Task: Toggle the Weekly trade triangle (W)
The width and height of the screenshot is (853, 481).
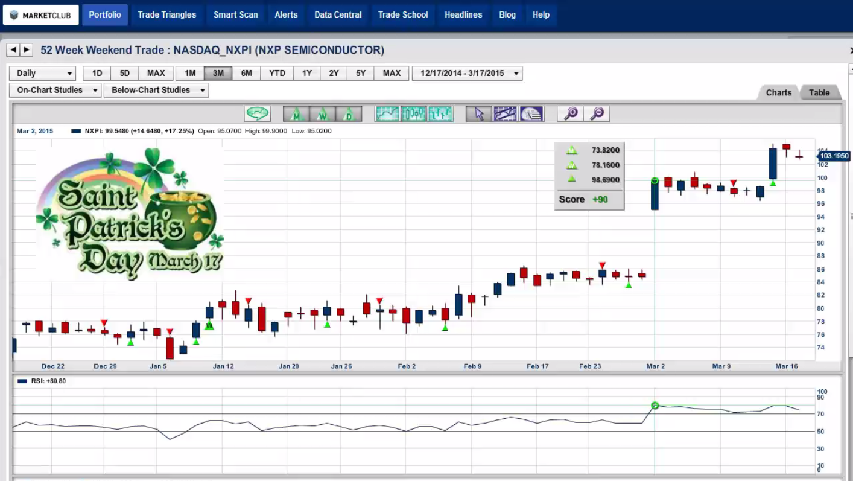Action: (x=322, y=113)
